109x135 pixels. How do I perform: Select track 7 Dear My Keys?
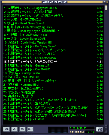click(x=53, y=31)
